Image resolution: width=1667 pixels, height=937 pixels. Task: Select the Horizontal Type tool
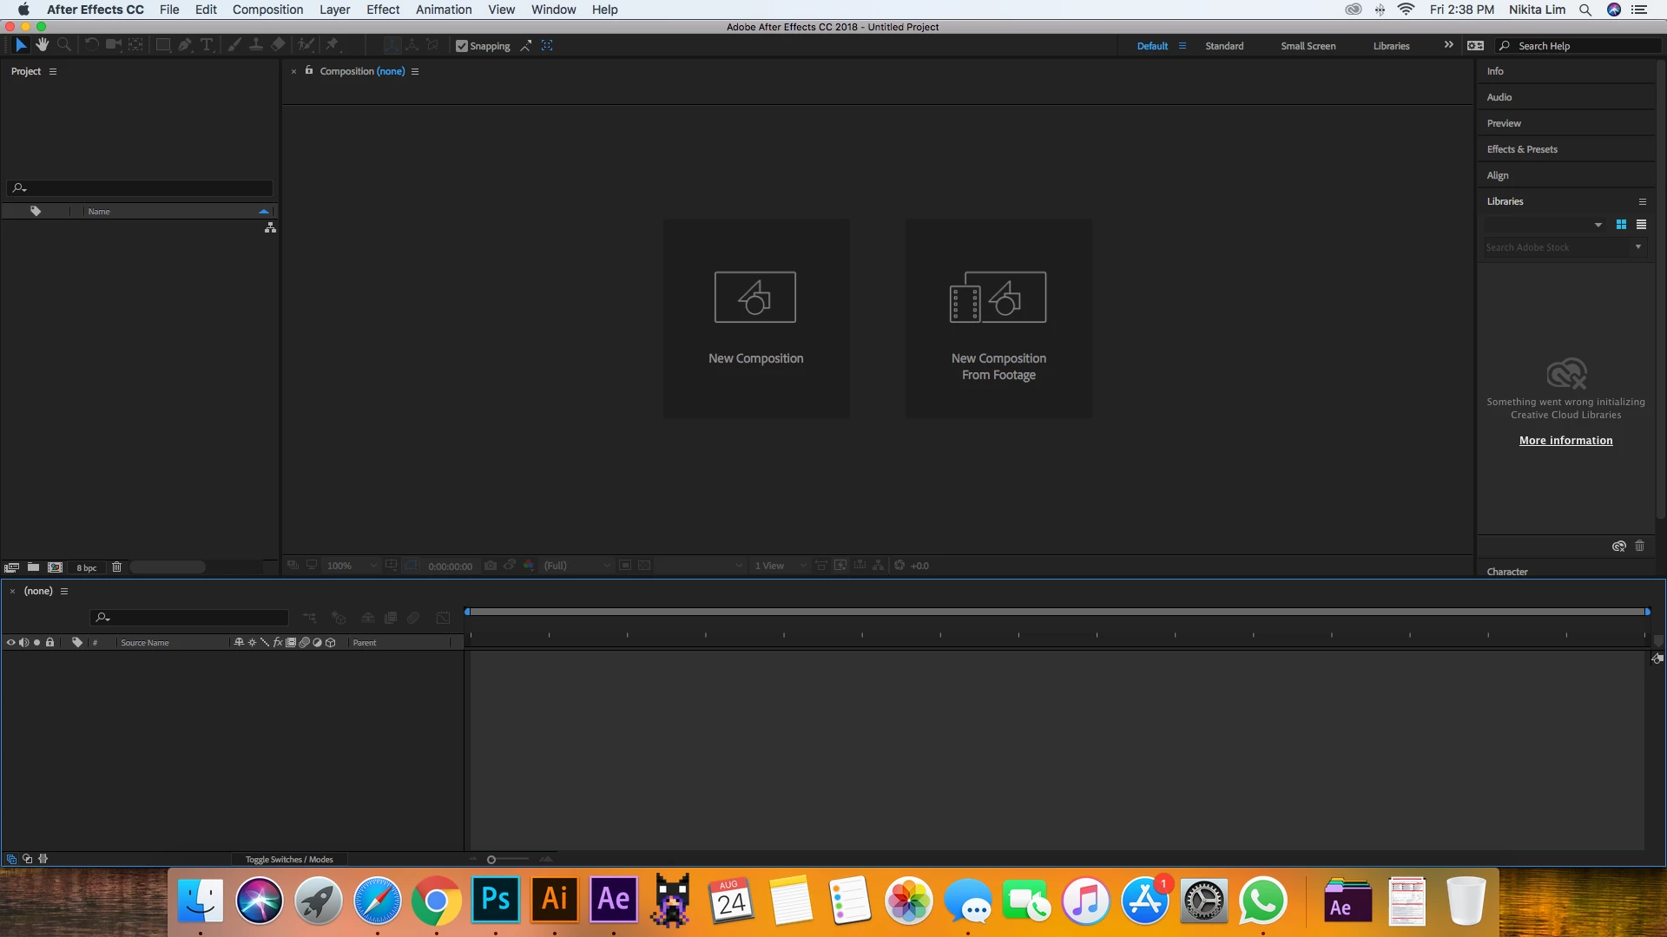pos(207,45)
